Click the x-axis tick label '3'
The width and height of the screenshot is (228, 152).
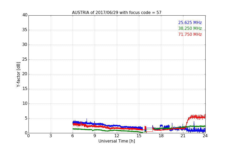click(x=51, y=136)
